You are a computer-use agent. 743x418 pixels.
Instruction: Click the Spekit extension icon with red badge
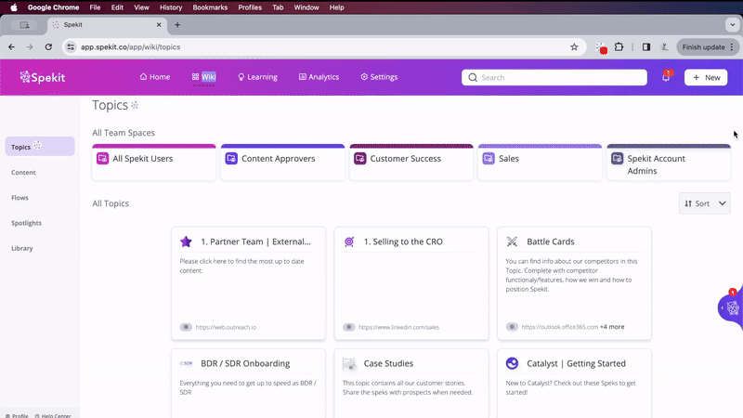tap(601, 48)
